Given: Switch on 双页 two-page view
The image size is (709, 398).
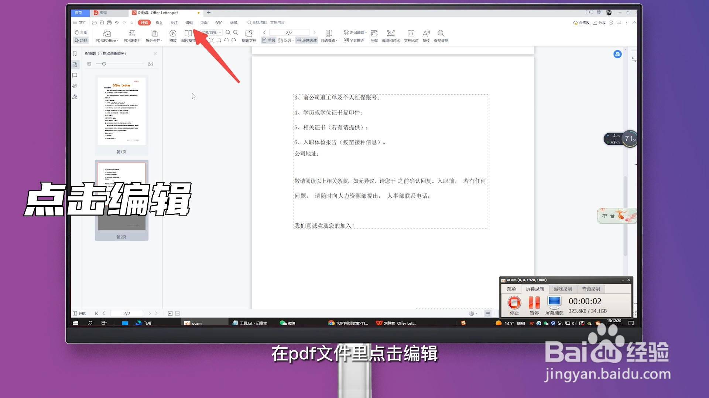Looking at the screenshot, I should 285,40.
